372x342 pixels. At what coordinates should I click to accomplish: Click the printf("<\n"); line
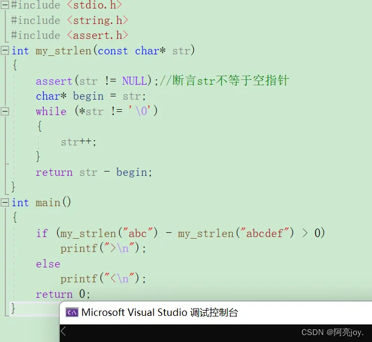click(103, 279)
